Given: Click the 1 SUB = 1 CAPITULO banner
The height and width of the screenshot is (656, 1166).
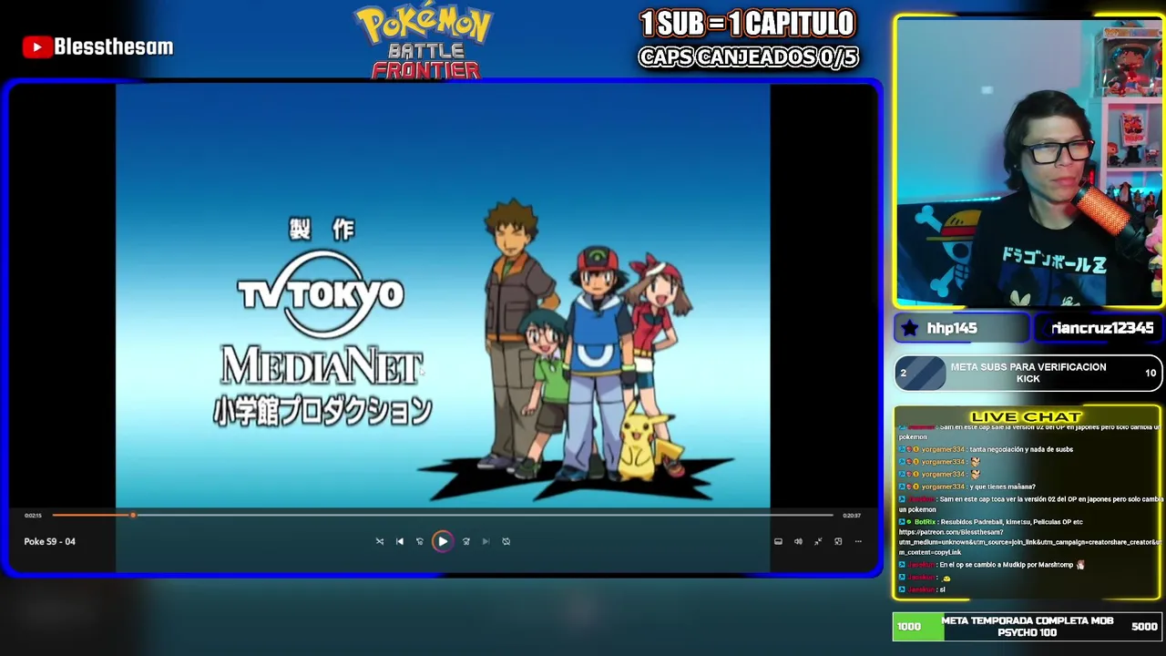Looking at the screenshot, I should point(747,24).
